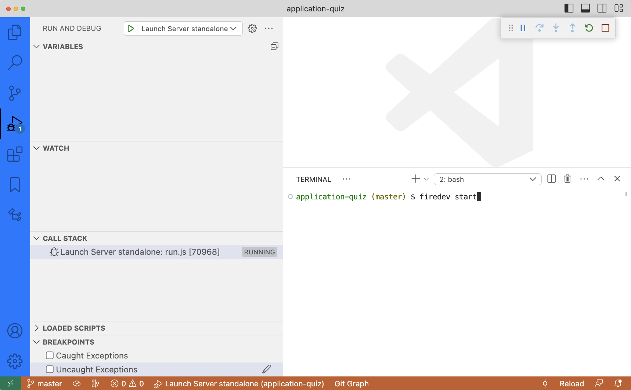Edit condition for Uncaught Exceptions pencil icon
The image size is (631, 390).
[267, 369]
